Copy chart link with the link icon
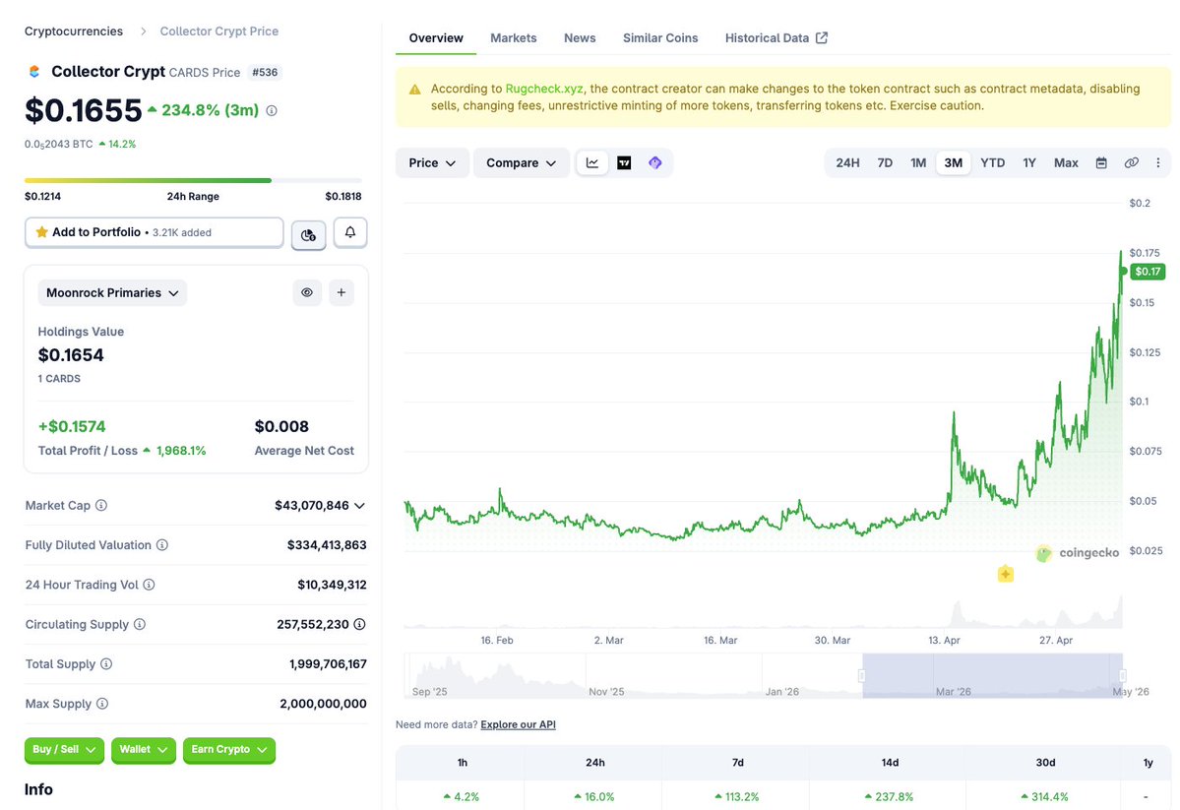This screenshot has width=1180, height=810. click(x=1131, y=162)
